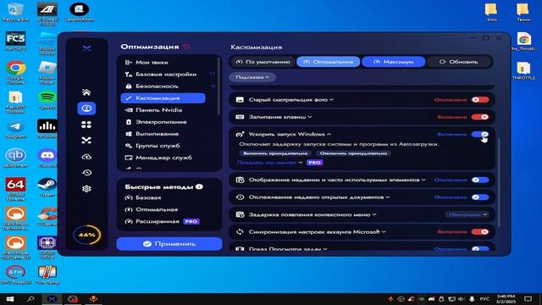
Task: Open the Home page in sidebar
Action: coord(86,92)
